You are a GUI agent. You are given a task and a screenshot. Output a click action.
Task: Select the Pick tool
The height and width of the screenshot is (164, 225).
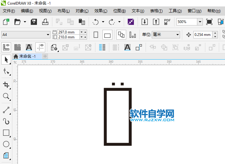click(6, 60)
